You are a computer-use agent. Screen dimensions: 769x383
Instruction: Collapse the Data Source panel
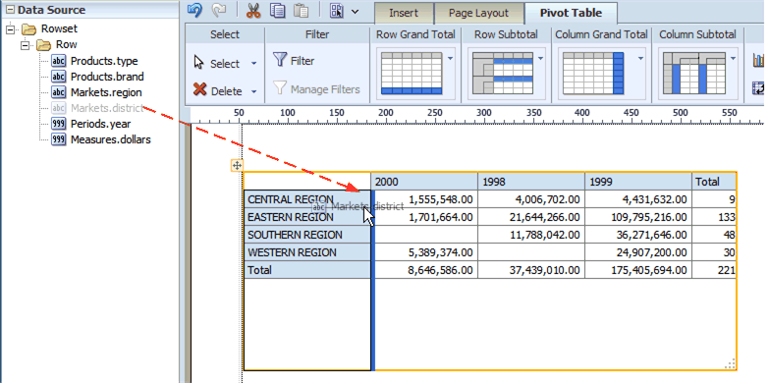point(10,10)
